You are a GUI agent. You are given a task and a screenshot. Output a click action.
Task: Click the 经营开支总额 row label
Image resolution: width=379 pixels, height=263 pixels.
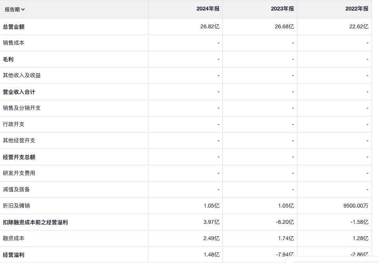19,157
